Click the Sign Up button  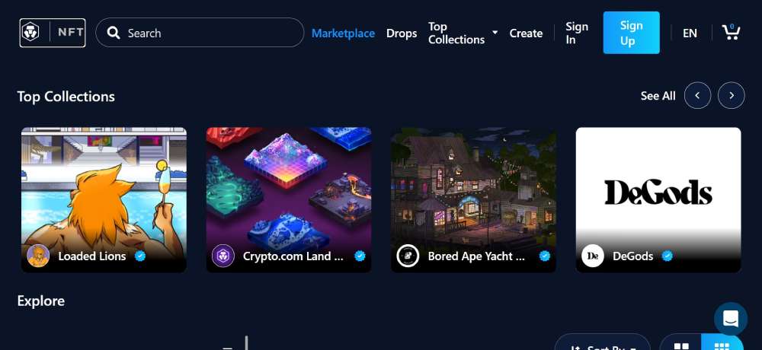tap(631, 33)
